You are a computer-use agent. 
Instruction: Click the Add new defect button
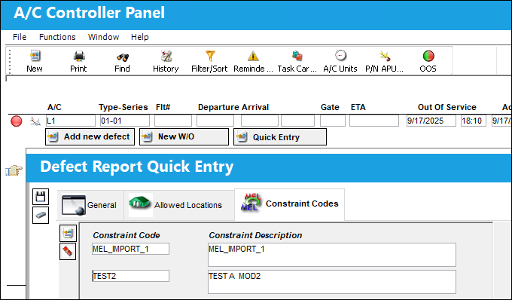pos(90,136)
